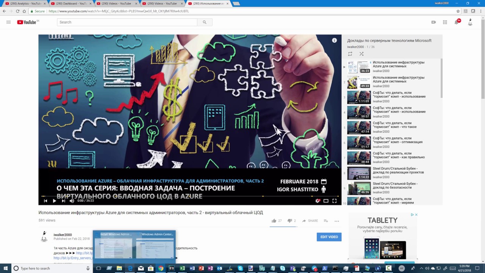Go to YouTube home via logo
485x273 pixels.
tap(28, 22)
